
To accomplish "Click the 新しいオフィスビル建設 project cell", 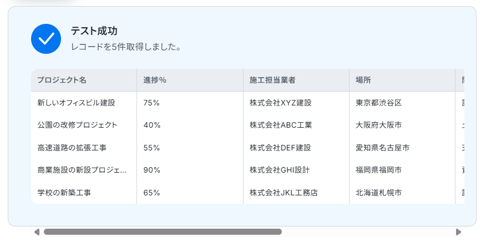I will pyautogui.click(x=76, y=103).
